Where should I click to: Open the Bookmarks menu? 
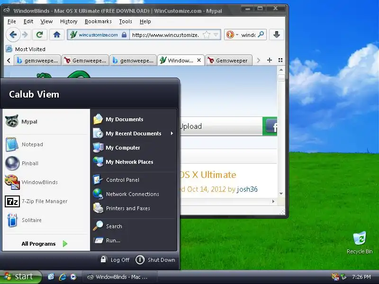98,21
